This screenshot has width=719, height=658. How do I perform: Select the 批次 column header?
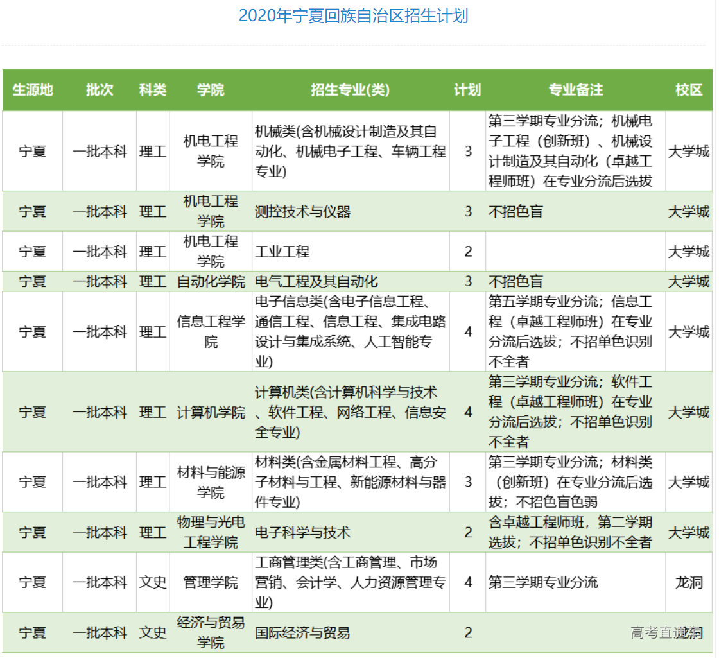click(x=100, y=90)
